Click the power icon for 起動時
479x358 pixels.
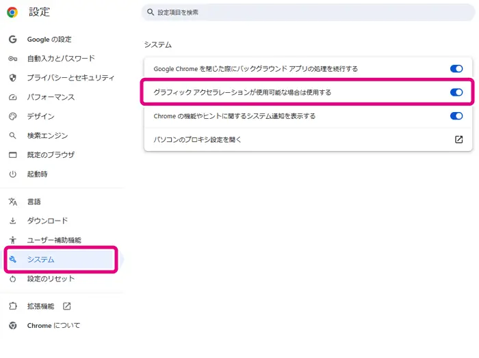(x=12, y=174)
